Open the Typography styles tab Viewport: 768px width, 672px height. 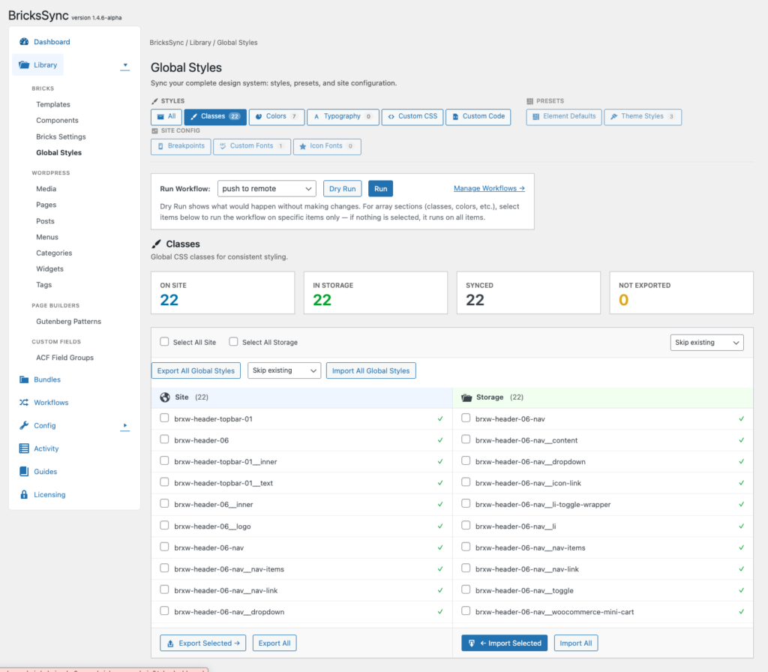342,117
